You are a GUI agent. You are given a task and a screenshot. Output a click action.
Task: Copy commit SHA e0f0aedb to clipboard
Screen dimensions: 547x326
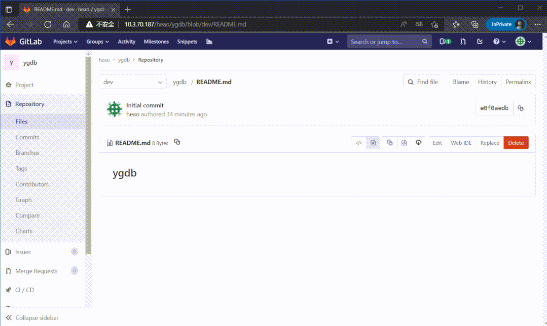point(521,108)
